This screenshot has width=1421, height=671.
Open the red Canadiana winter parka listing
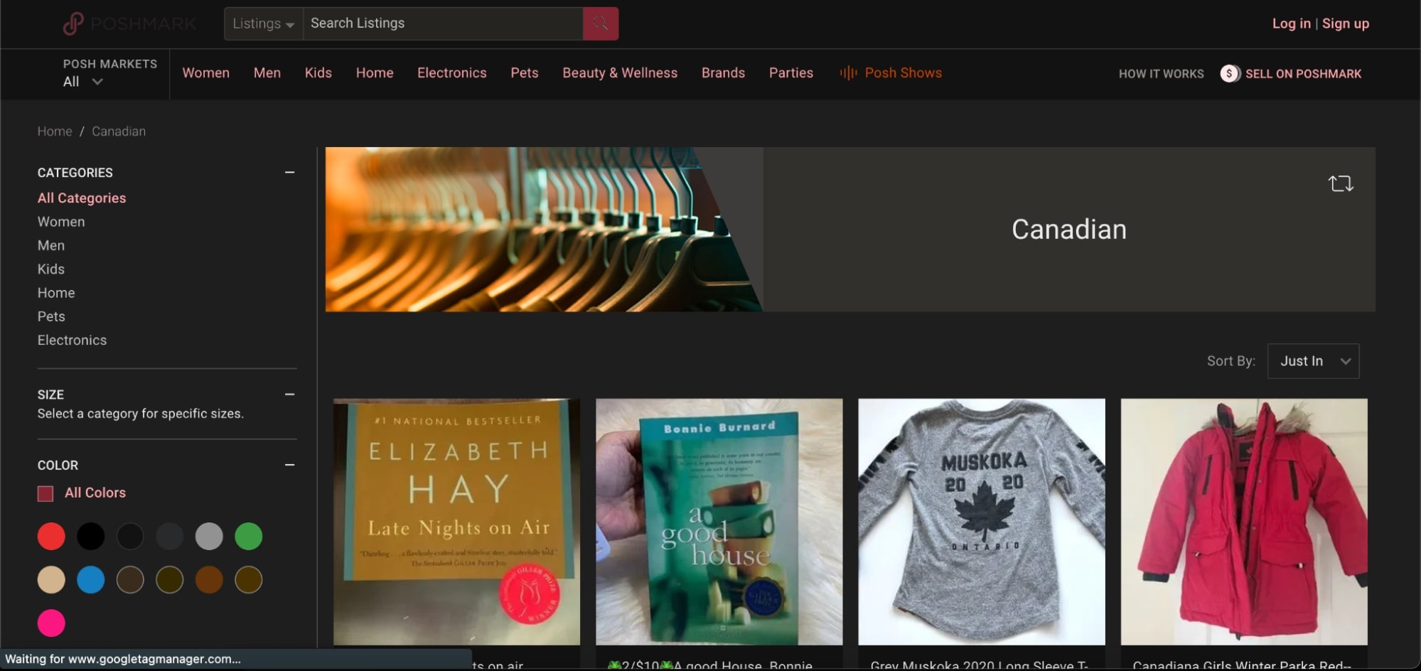[1244, 522]
